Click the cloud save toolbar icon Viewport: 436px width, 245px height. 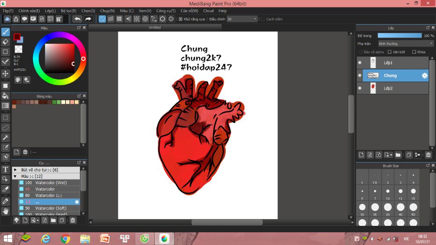[x=7, y=19]
